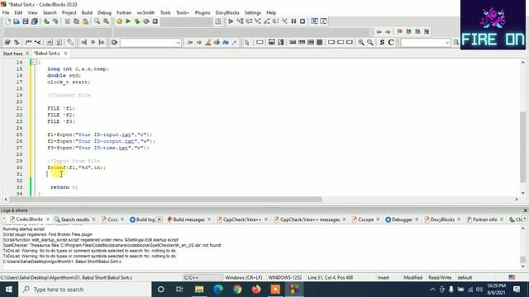Toggle the source S button

click(x=382, y=42)
